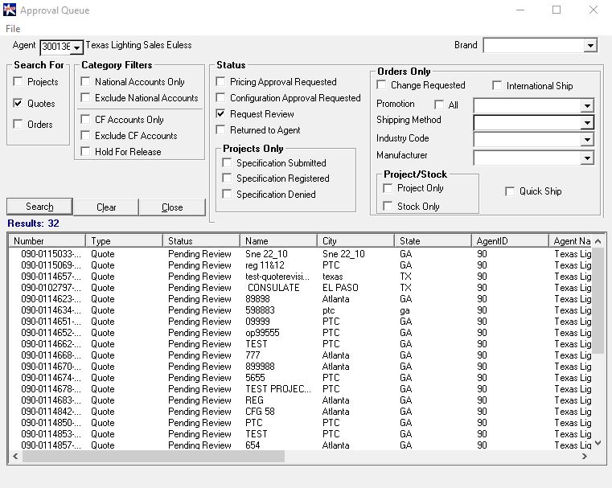This screenshot has height=488, width=612.
Task: Check Returned to Agent status
Action: point(220,130)
